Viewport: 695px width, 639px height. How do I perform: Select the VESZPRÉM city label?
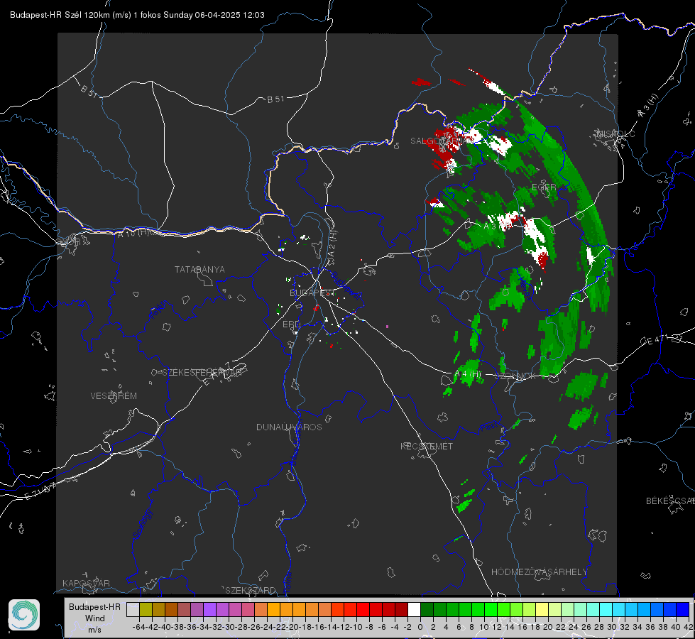(x=114, y=395)
